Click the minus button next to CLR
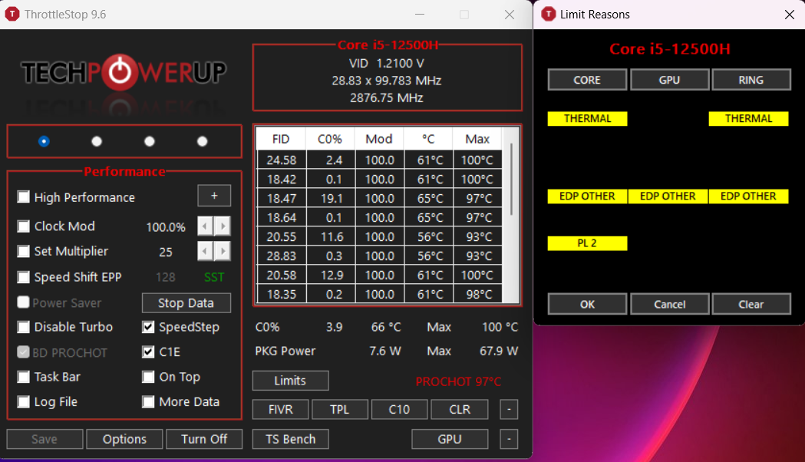The height and width of the screenshot is (462, 805). tap(509, 409)
